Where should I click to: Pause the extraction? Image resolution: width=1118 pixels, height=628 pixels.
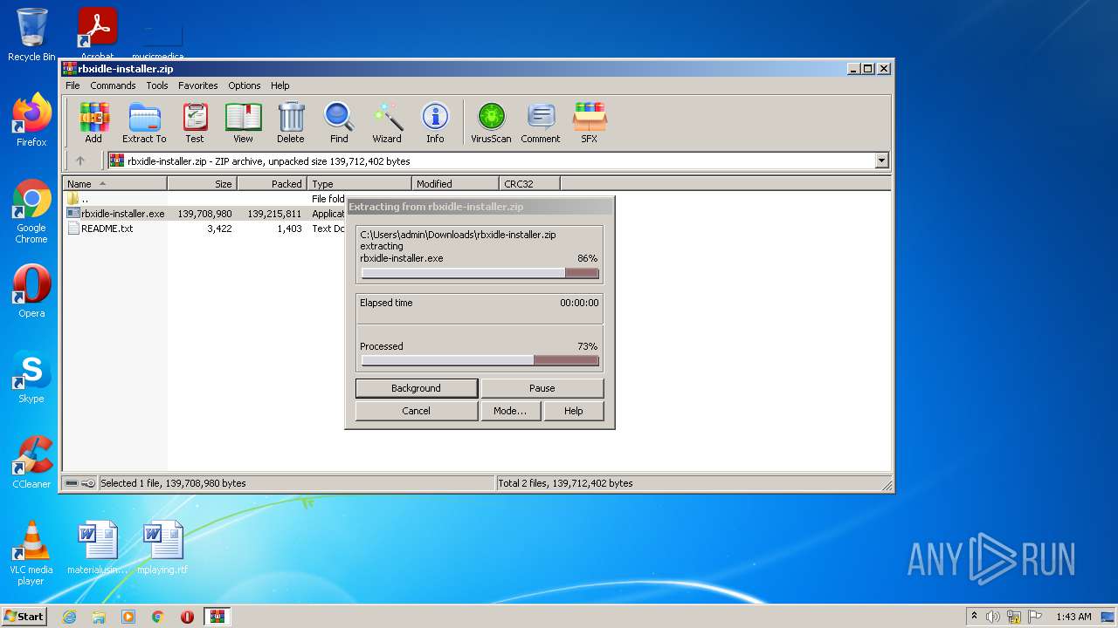(x=542, y=388)
